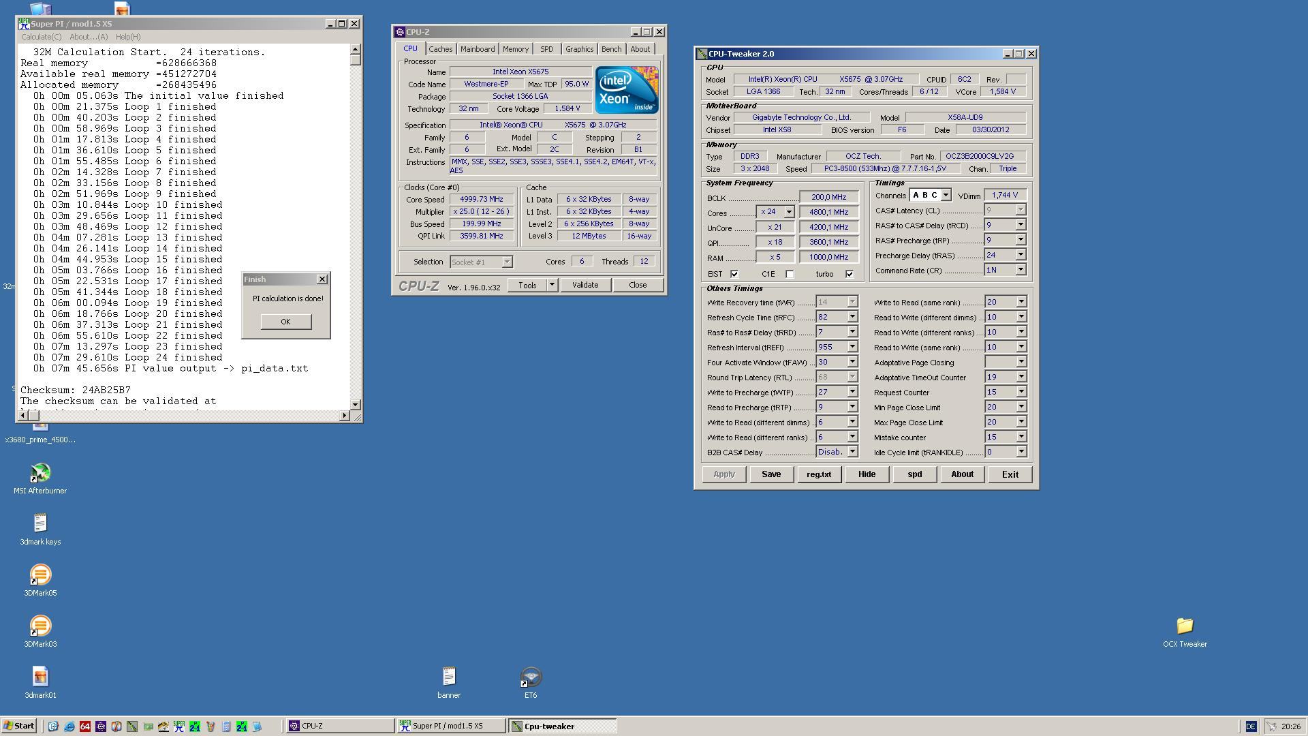The width and height of the screenshot is (1308, 736).
Task: Click the Super PI quick launch icon
Action: coord(179,726)
